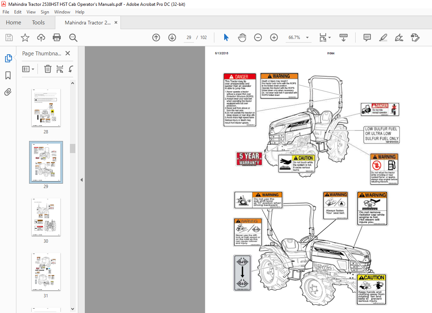Image resolution: width=432 pixels, height=313 pixels.
Task: Open the Help menu
Action: [x=80, y=12]
